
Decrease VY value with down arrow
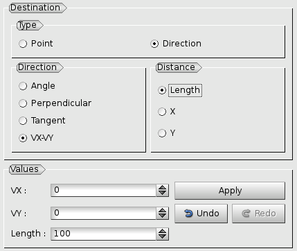coord(163,216)
